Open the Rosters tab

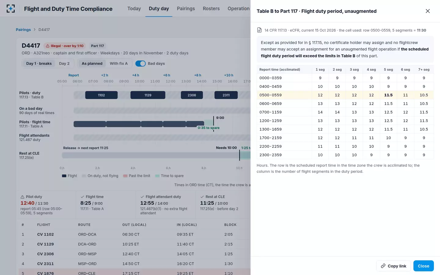click(211, 9)
